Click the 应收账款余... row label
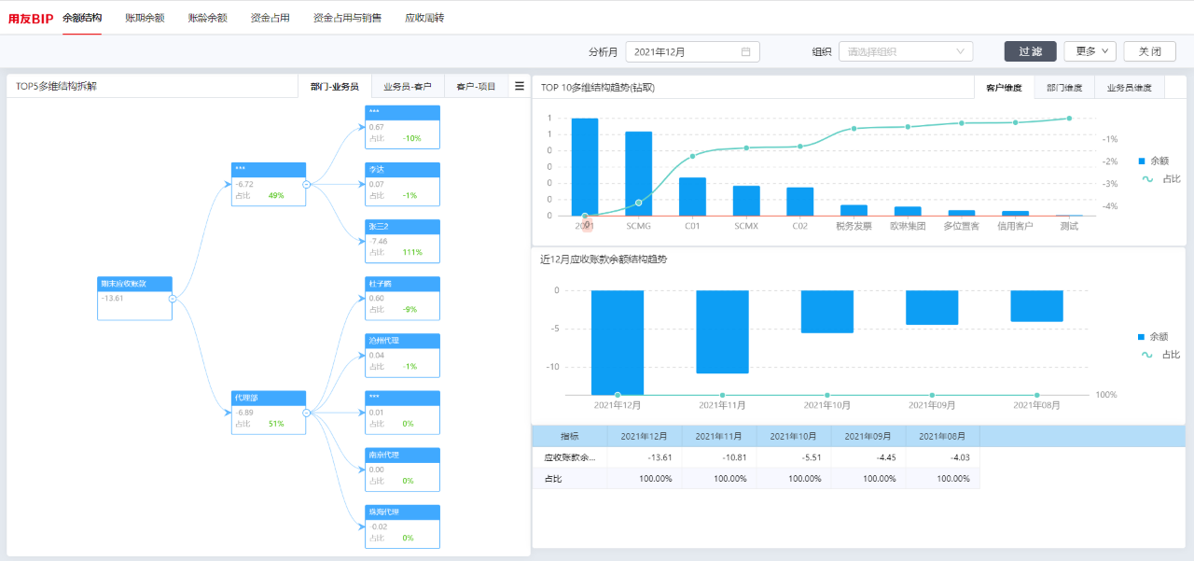1194x561 pixels. coord(569,457)
